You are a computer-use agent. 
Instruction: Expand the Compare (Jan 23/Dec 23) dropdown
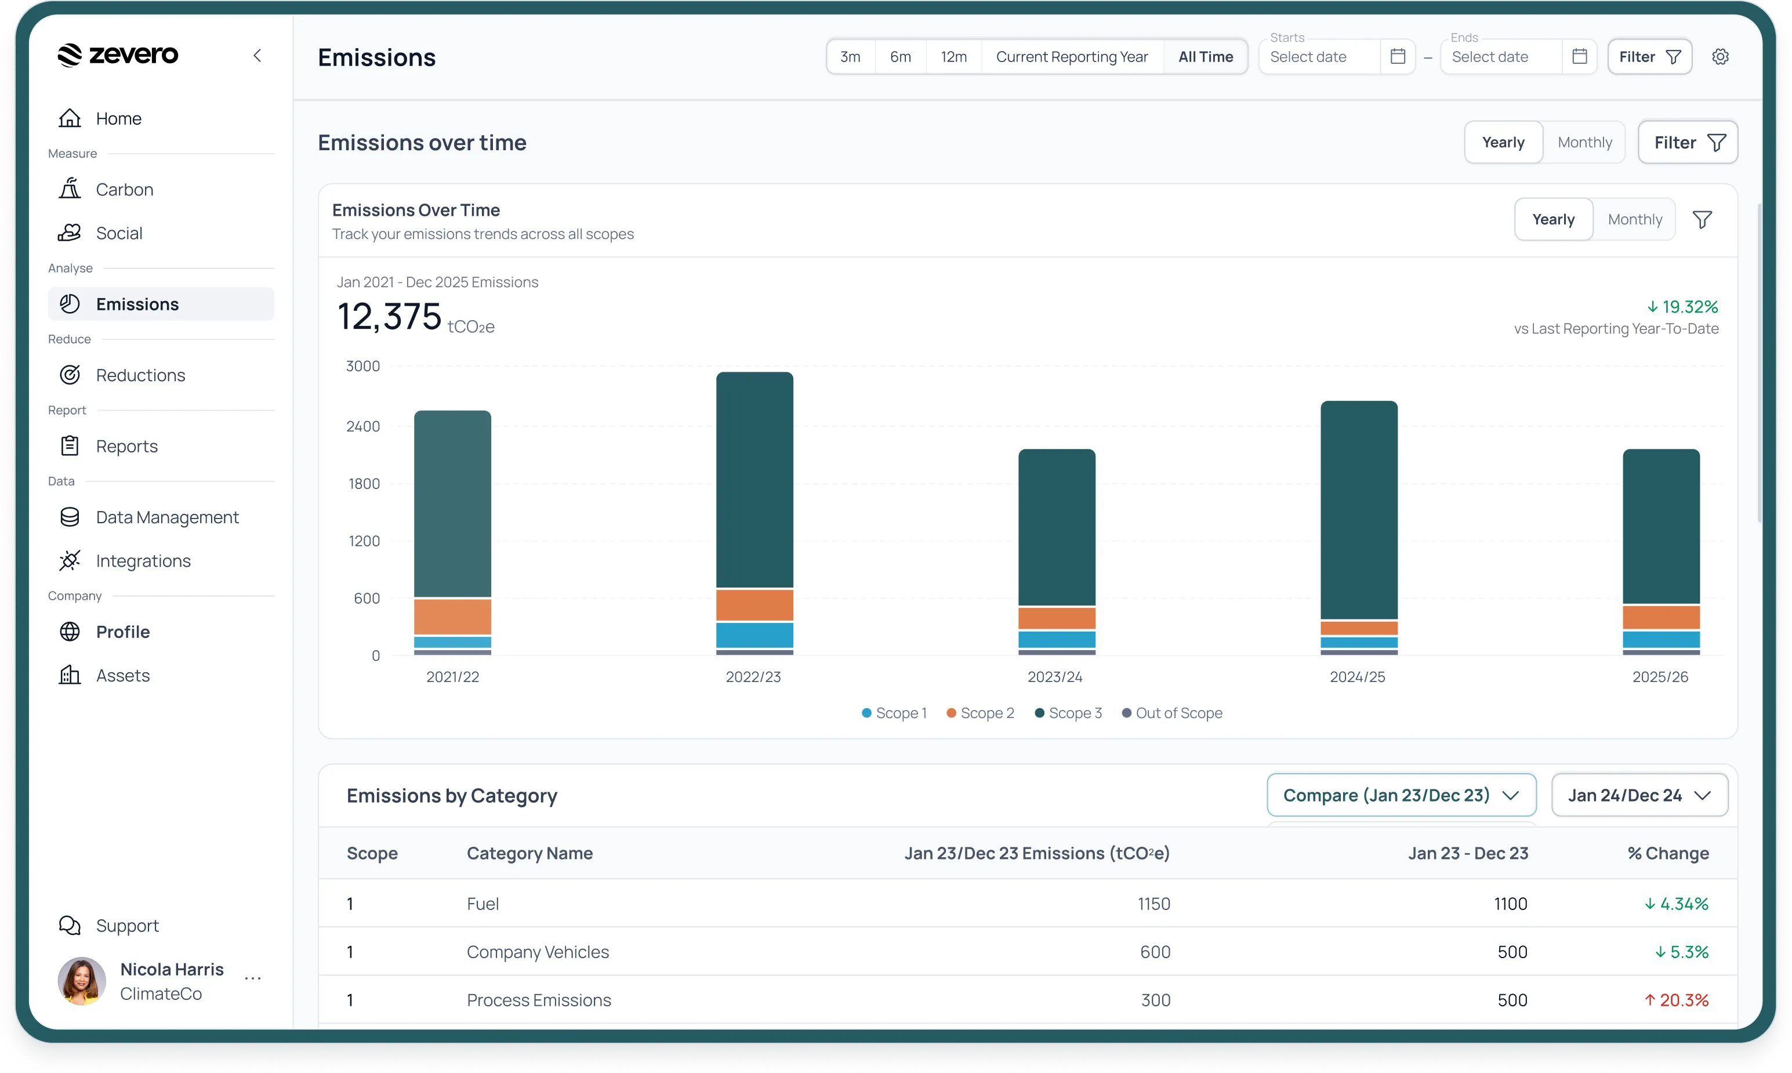(1400, 795)
